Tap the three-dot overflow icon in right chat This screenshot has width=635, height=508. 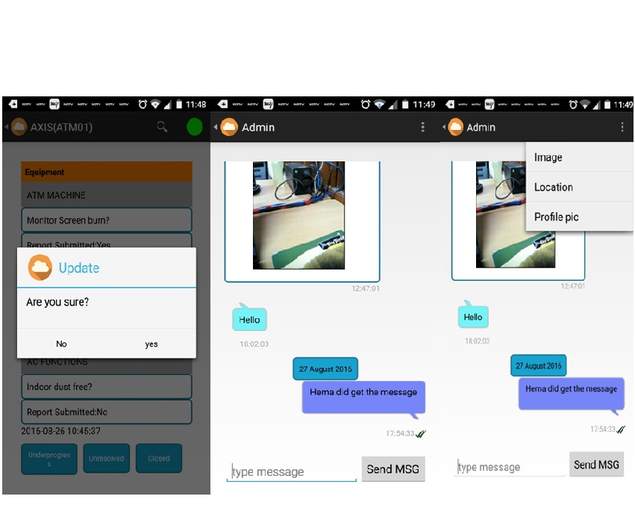point(622,128)
